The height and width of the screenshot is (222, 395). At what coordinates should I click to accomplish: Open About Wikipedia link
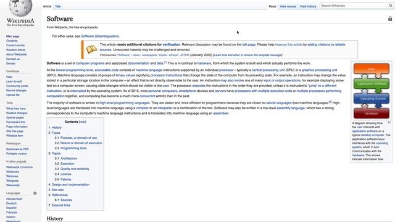point(16,54)
